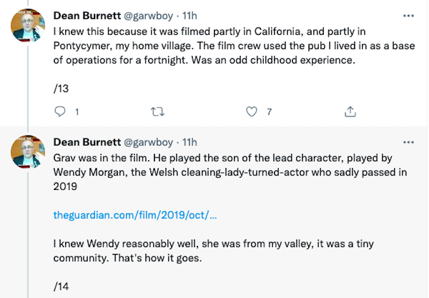
Task: Open Dean Burnett's profile from the /14 tweet
Action: pyautogui.click(x=87, y=142)
